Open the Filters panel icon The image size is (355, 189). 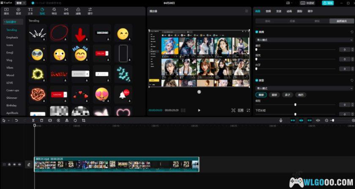tap(78, 11)
